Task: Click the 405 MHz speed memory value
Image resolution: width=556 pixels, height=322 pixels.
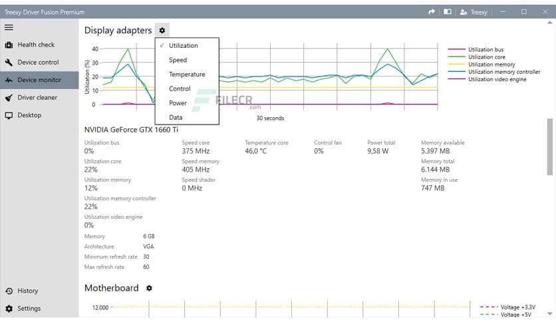Action: coord(196,170)
